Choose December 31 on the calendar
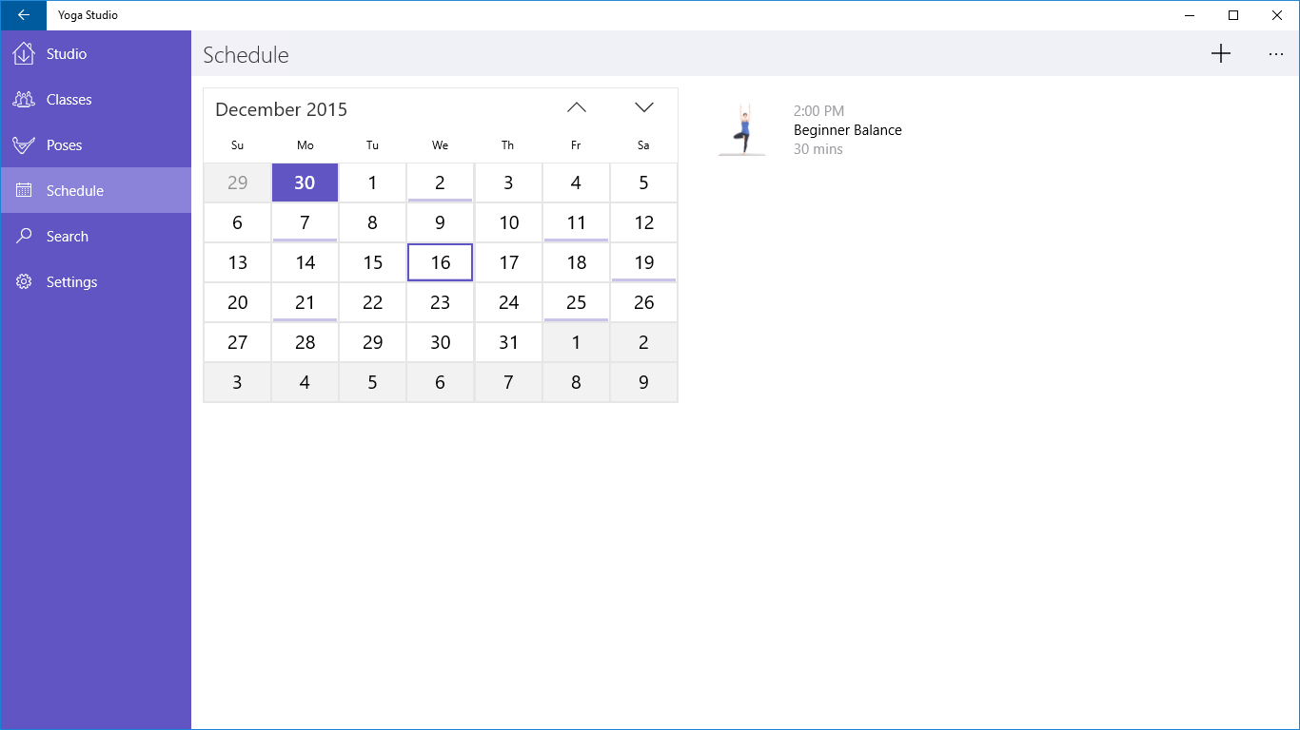The height and width of the screenshot is (730, 1300). (508, 342)
